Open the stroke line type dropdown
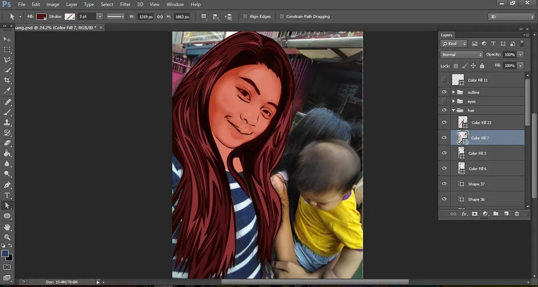538x287 pixels. 115,17
